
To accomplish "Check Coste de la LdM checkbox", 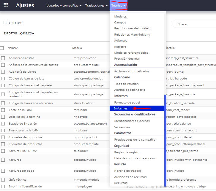I will pyautogui.click(x=3, y=110).
